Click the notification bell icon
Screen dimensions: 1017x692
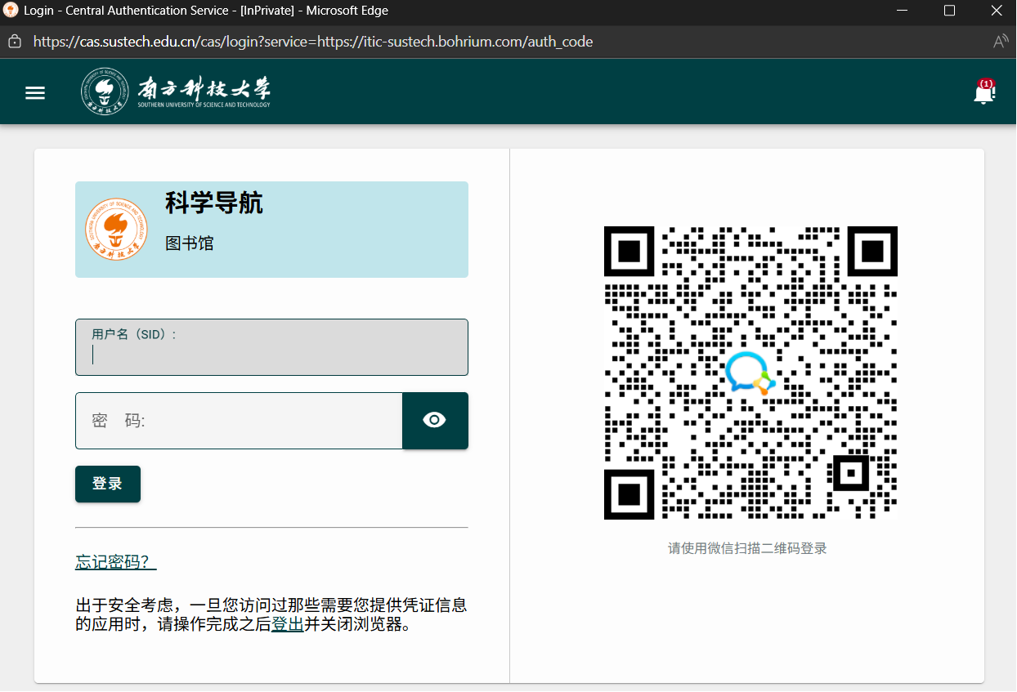pos(983,92)
